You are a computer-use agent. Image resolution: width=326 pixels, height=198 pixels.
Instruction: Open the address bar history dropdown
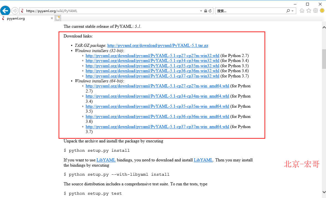201,10
